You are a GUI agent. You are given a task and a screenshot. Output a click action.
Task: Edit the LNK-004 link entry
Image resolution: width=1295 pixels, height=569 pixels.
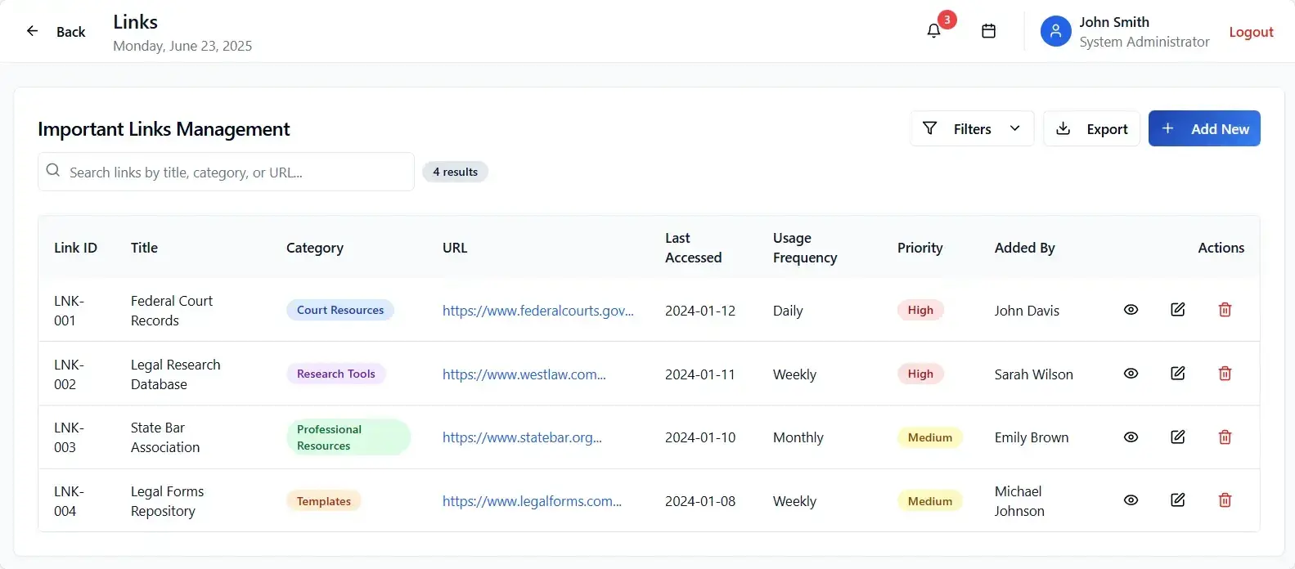[1177, 500]
